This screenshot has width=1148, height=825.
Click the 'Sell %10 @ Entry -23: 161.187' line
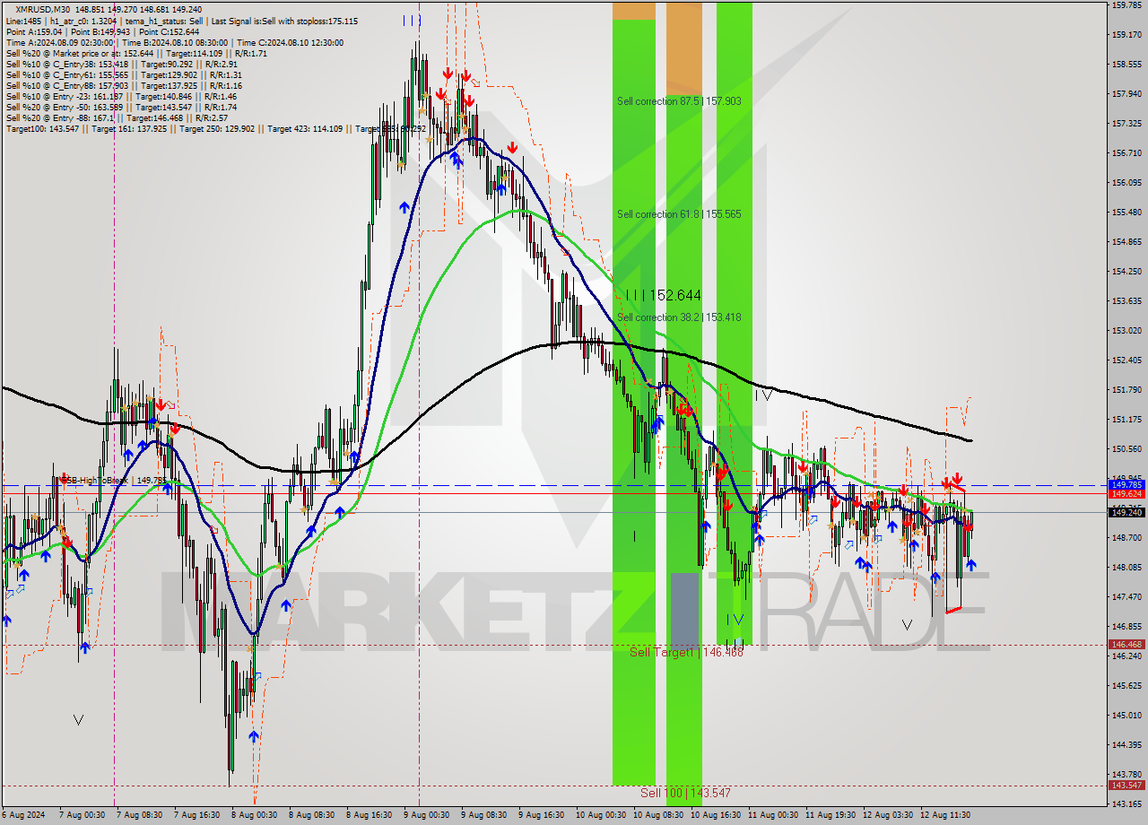(121, 96)
